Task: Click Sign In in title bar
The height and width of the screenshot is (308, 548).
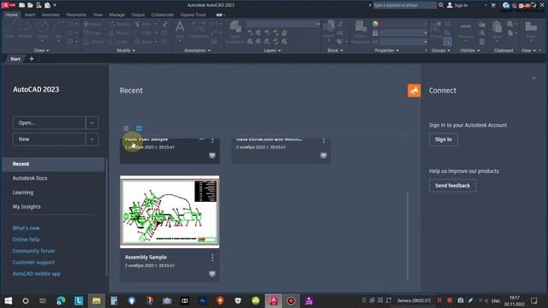Action: click(457, 5)
